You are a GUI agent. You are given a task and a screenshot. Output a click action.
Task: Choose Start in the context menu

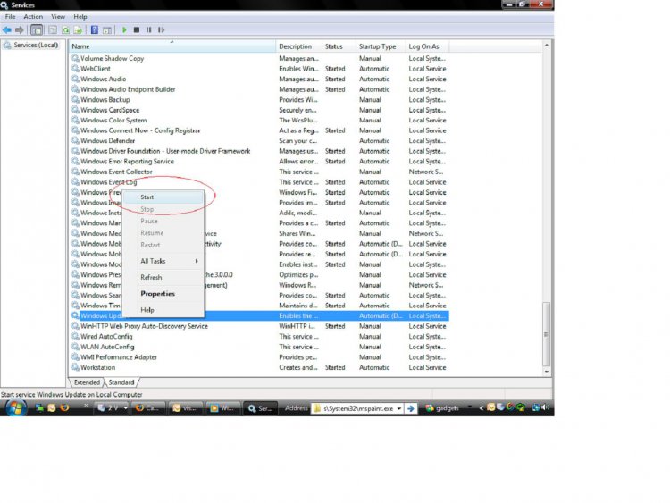pos(163,197)
